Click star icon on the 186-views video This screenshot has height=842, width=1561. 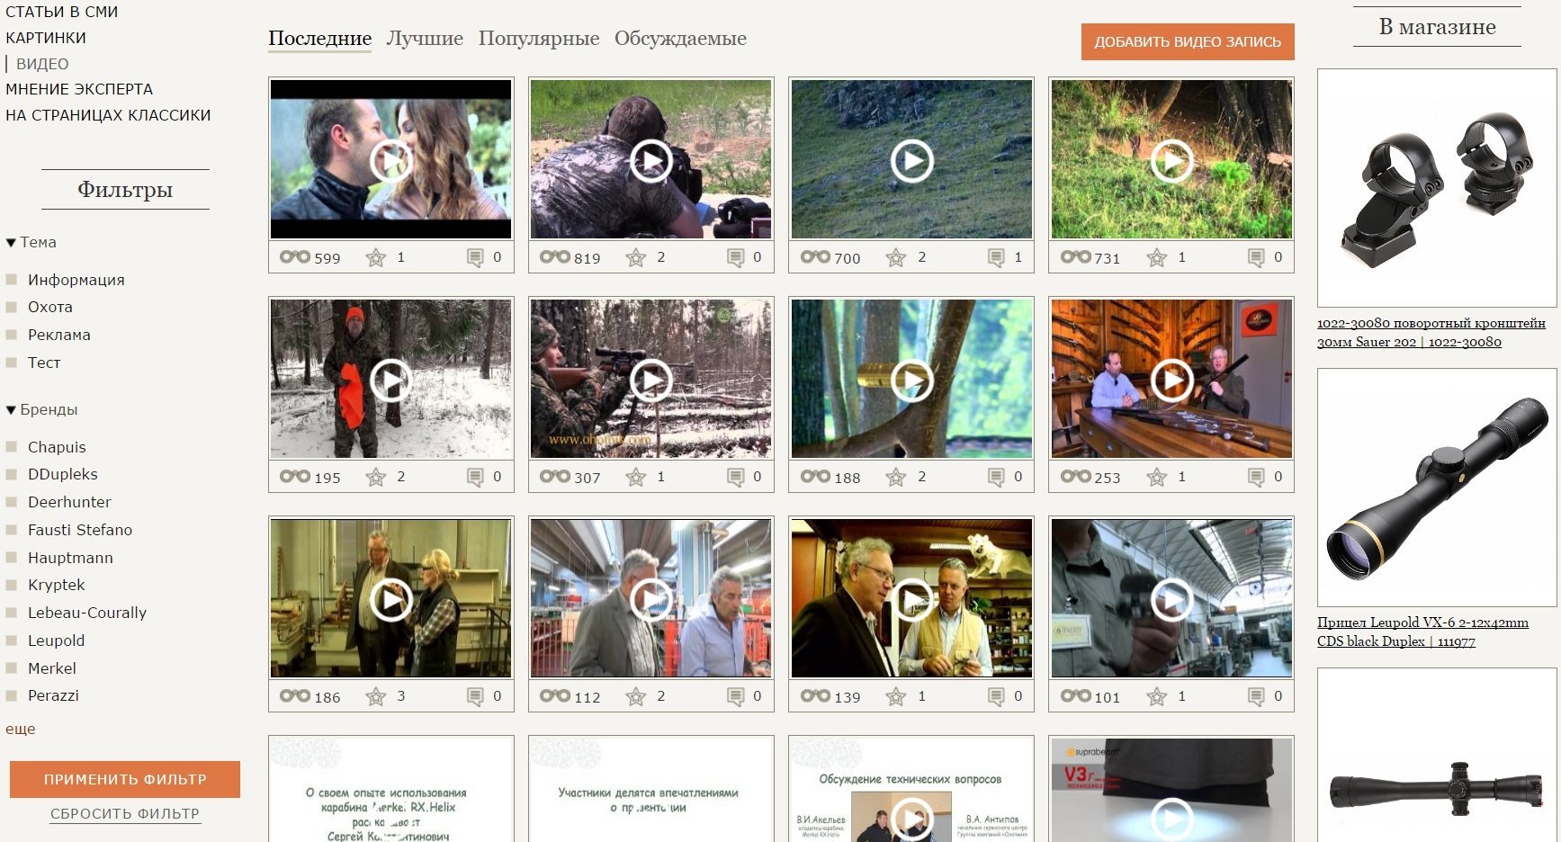(x=376, y=697)
